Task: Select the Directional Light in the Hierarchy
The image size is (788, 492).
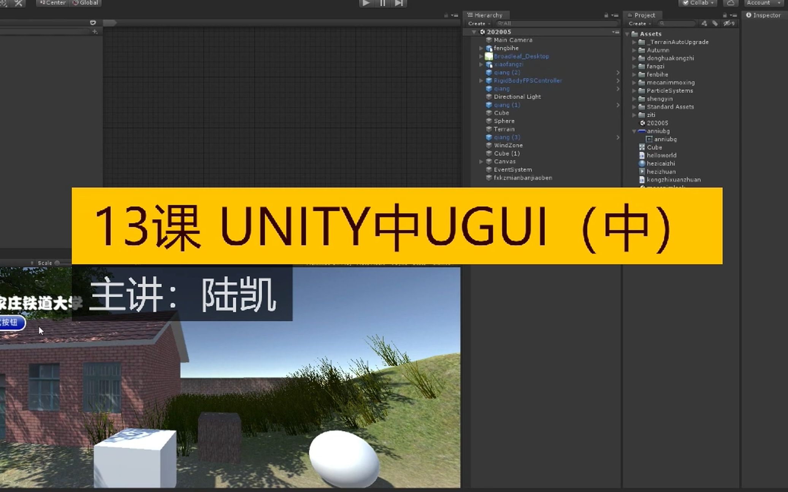Action: [517, 96]
